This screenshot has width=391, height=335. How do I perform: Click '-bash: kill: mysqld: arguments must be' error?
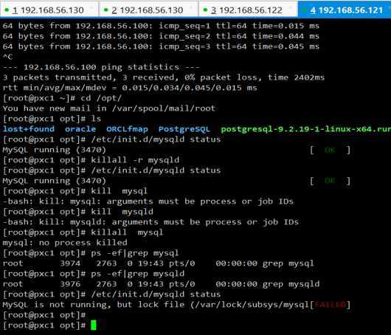click(150, 222)
